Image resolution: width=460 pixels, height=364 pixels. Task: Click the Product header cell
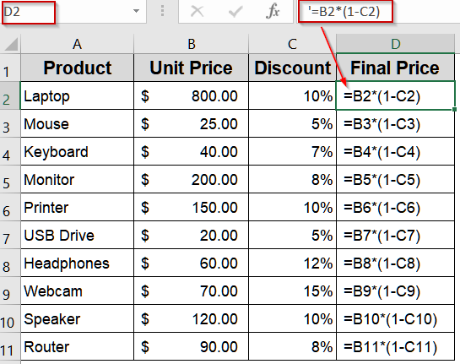coord(77,68)
